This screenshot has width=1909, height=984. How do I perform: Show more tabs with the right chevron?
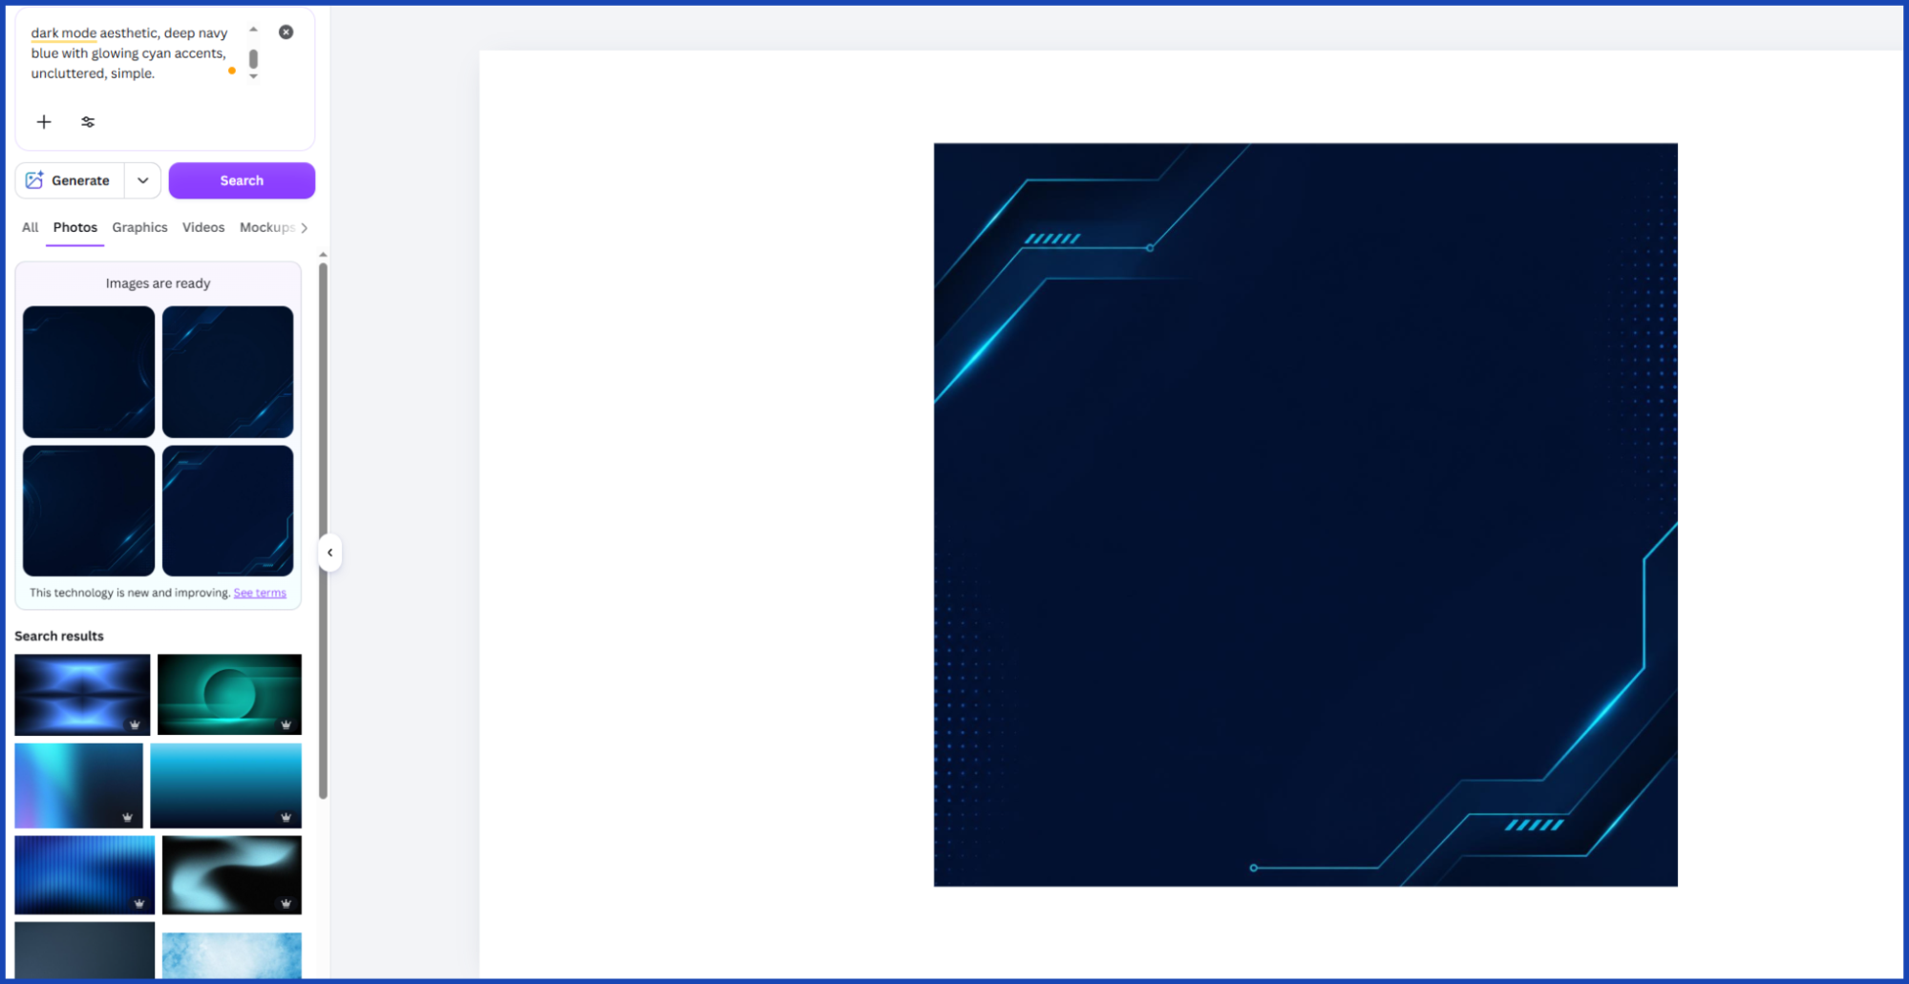click(305, 227)
